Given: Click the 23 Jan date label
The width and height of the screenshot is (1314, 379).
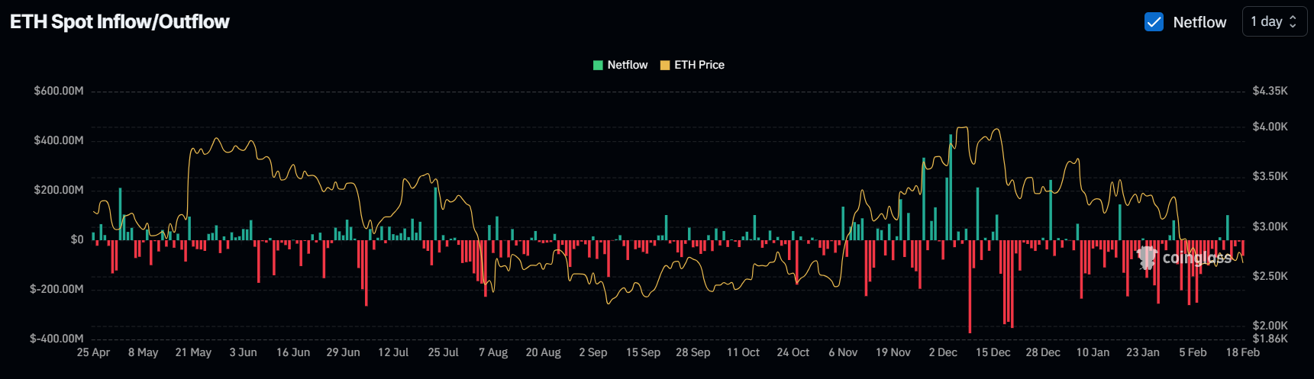Looking at the screenshot, I should [1143, 352].
